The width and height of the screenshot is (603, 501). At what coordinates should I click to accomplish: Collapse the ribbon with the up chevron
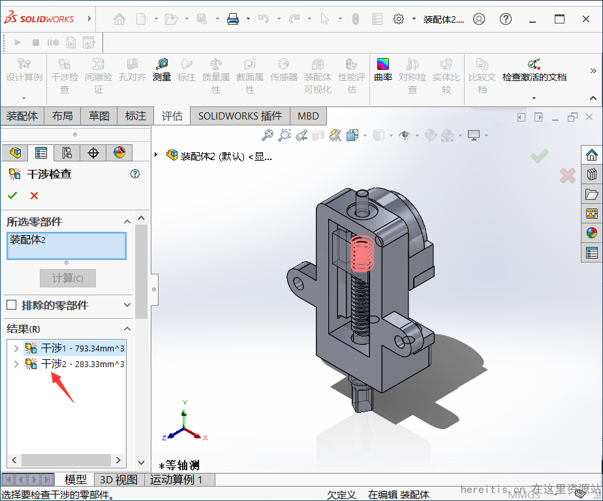[593, 99]
